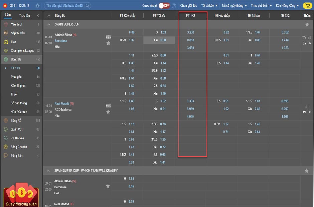Image resolution: width=314 pixels, height=207 pixels.
Task: Switch to the Sớm tab
Action: [8, 15]
